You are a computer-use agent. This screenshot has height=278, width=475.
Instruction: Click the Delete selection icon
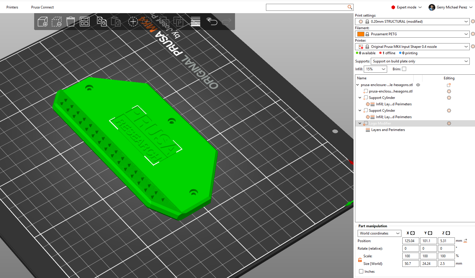(x=57, y=22)
